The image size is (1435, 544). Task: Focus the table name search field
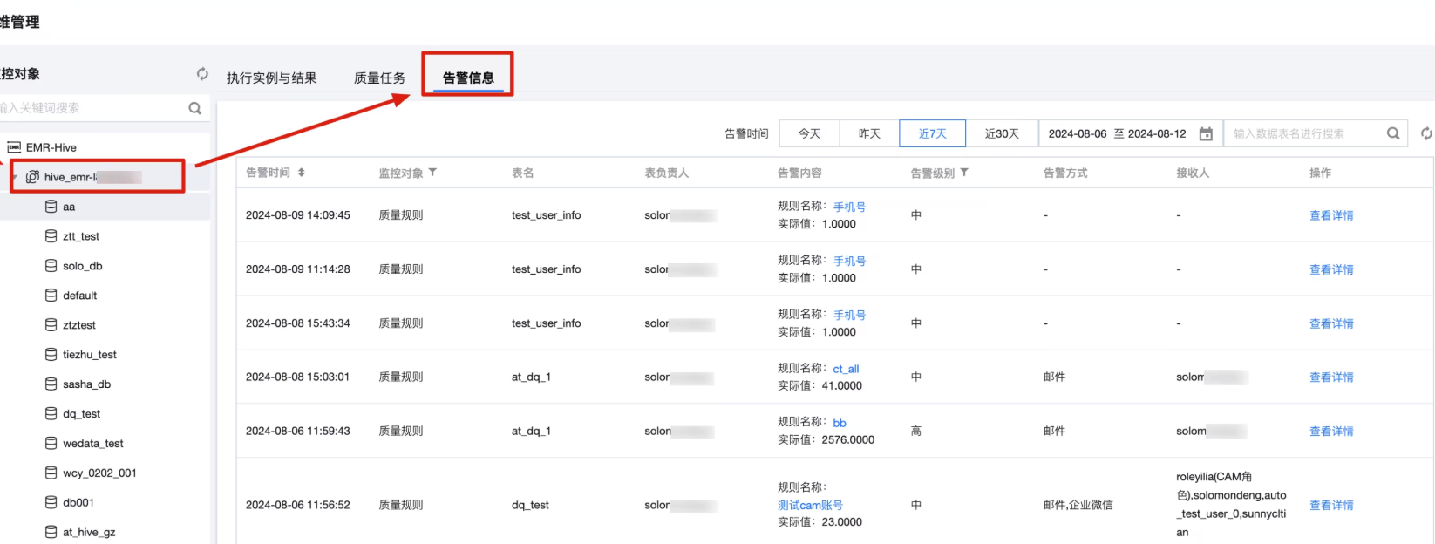[1303, 133]
